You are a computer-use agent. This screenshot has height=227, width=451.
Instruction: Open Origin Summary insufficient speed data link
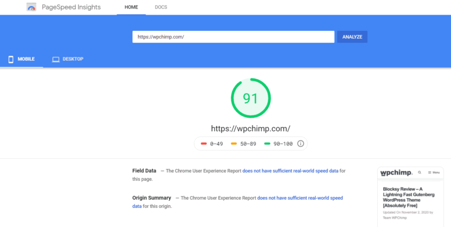(237, 202)
